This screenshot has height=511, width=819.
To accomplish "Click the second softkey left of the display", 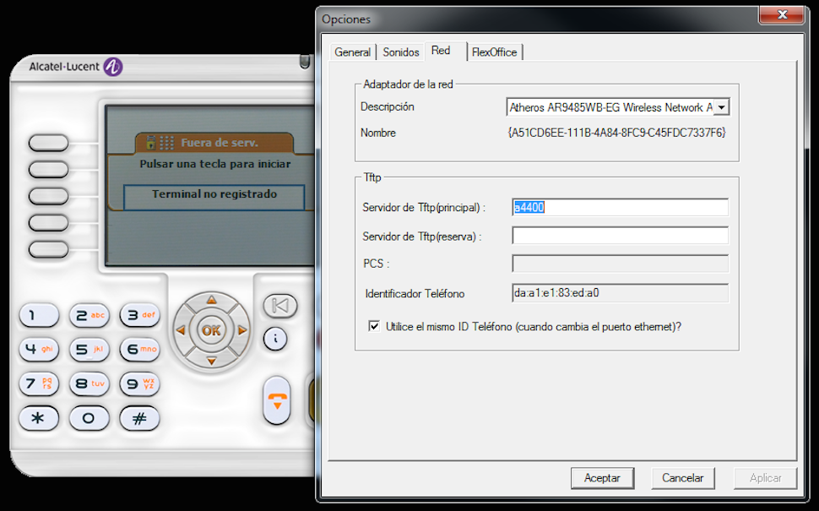I will pos(49,169).
